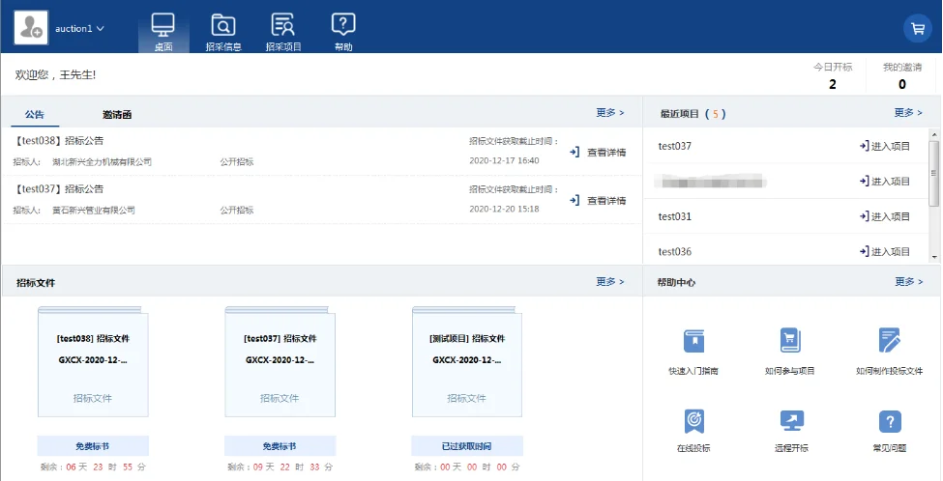The width and height of the screenshot is (943, 481).
Task: Click 更多 in 招标文件 panel
Action: [610, 282]
